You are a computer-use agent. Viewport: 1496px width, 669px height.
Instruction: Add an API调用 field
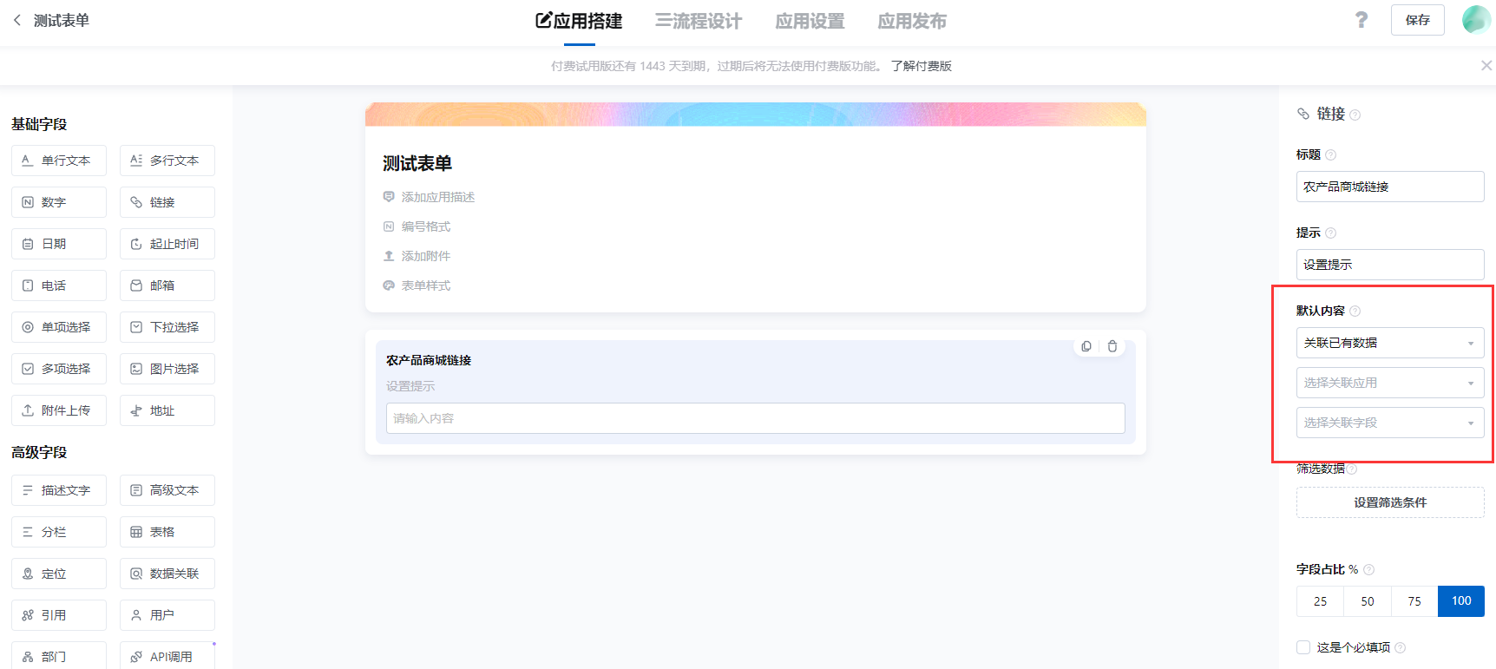point(167,655)
